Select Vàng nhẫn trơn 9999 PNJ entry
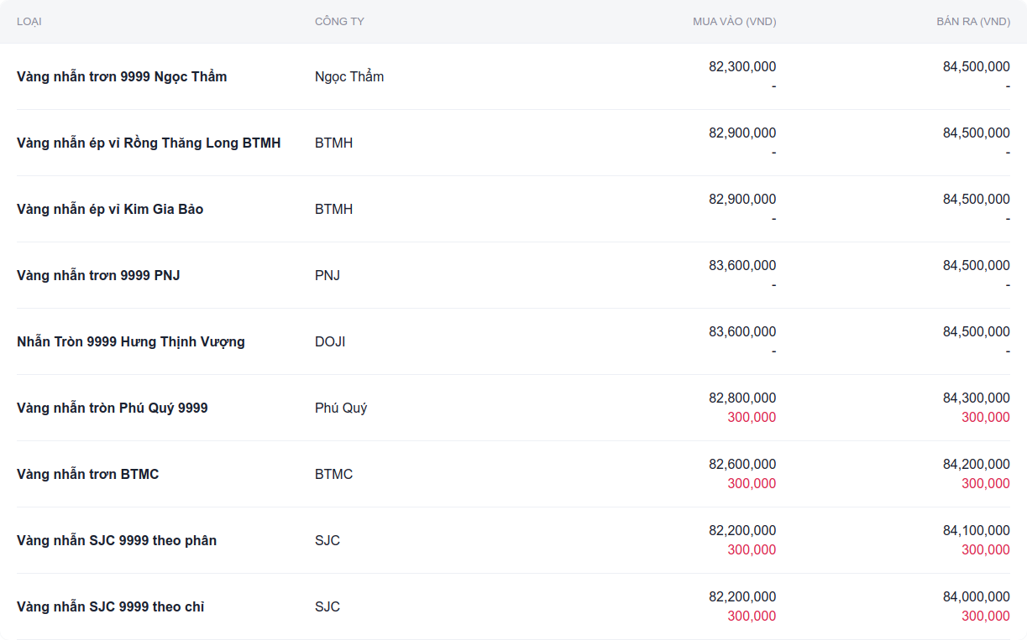Screen dimensions: 1027x640 [98, 276]
